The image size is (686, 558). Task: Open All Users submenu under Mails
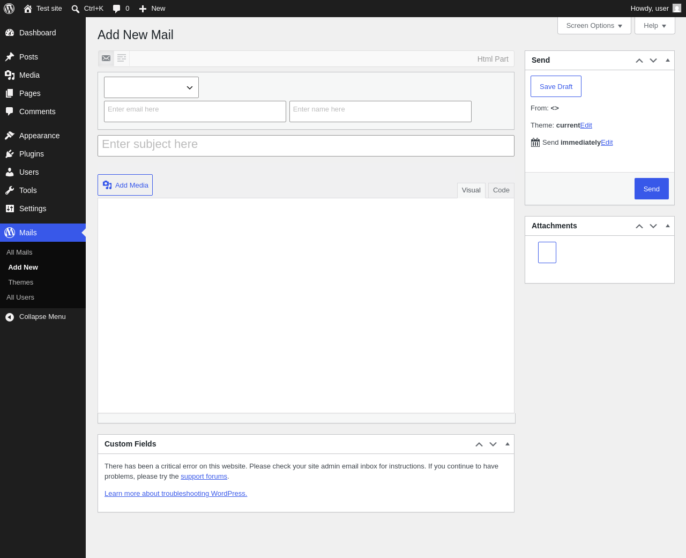pos(20,297)
